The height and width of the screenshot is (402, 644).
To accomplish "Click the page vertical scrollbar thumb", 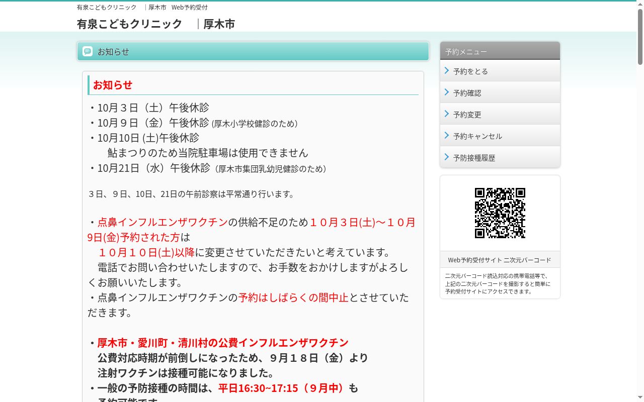I will coord(640,36).
